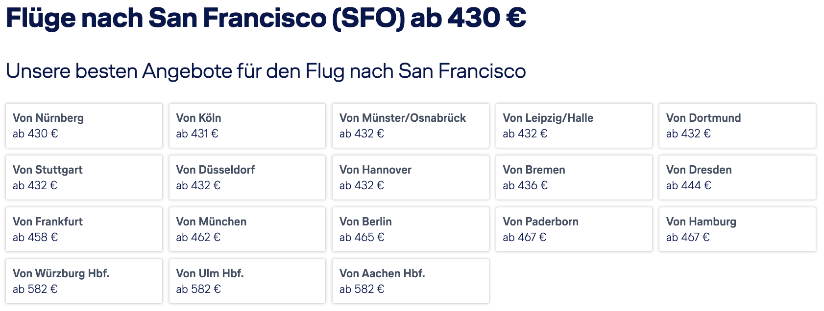Viewport: 824px width, 311px height.
Task: Open the Dresden offer for 444 €
Action: coord(737,178)
